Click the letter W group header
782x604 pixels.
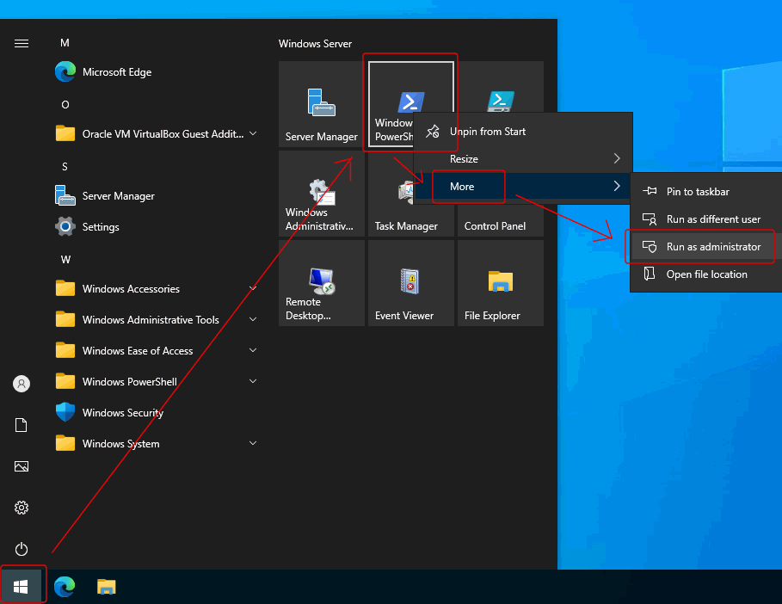click(x=65, y=259)
